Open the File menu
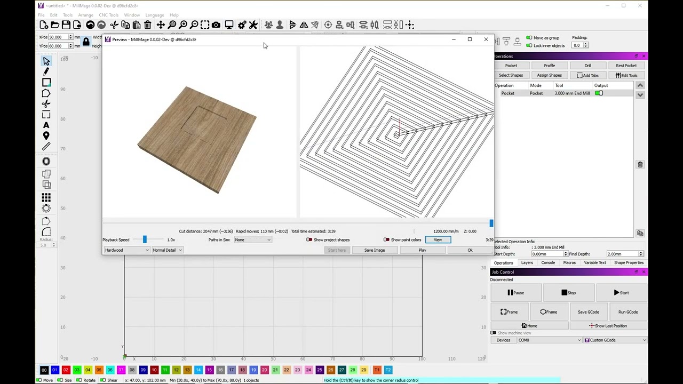Screen dimensions: 683x384 (x=41, y=15)
